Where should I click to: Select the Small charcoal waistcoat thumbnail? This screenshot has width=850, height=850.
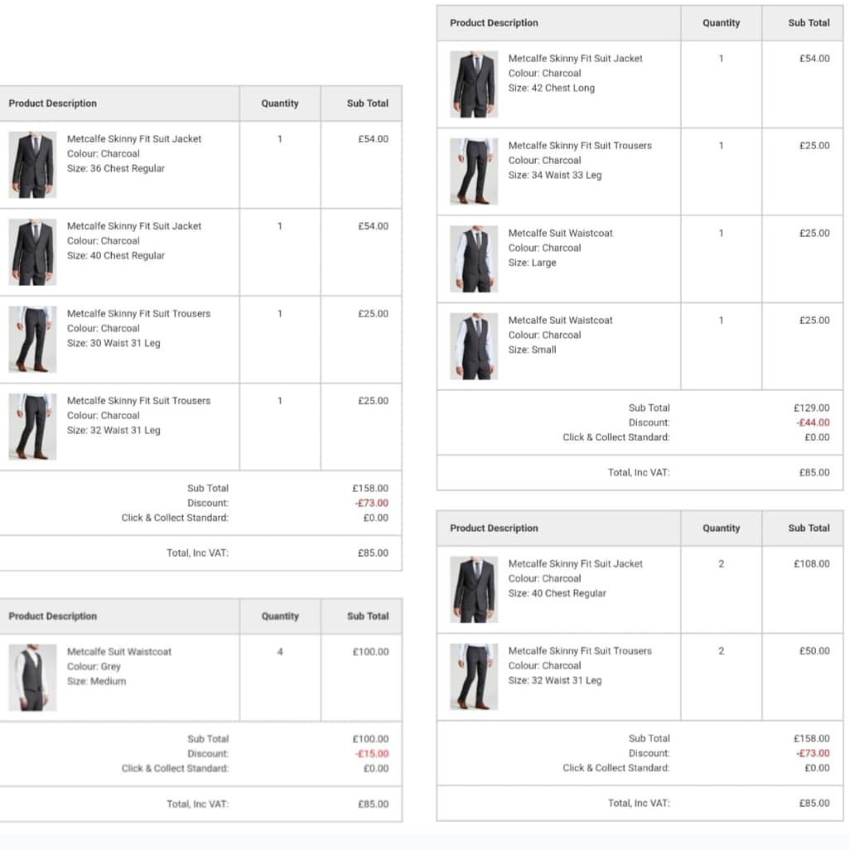tap(475, 345)
